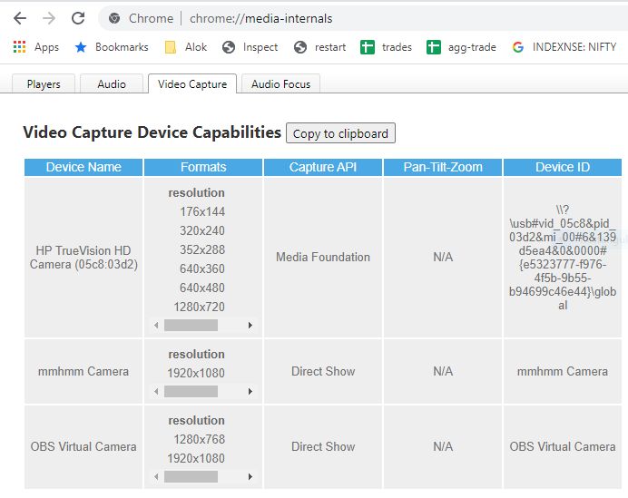
Task: Select the HP TrueVision HD Camera name cell
Action: coord(83,258)
